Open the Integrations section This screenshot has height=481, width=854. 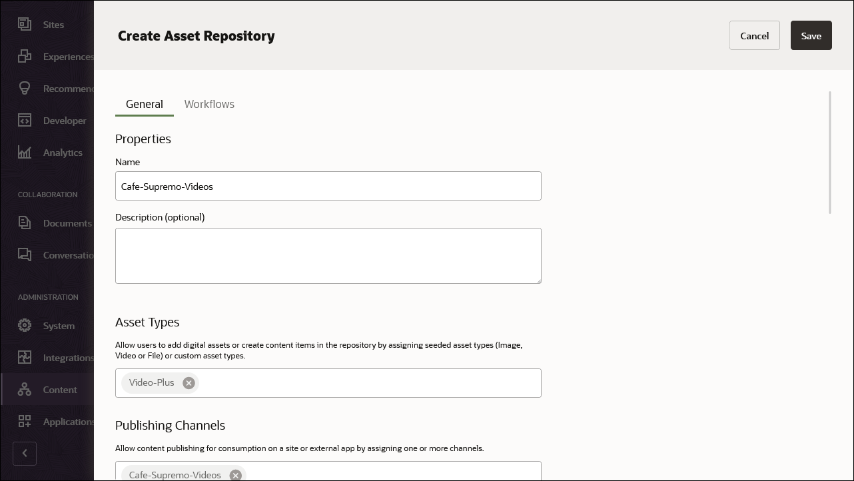pyautogui.click(x=69, y=358)
